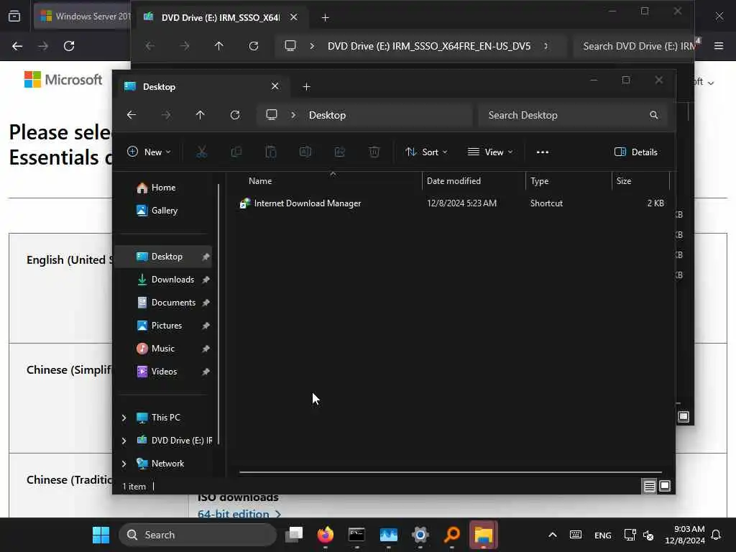736x552 pixels.
Task: Open the See more ellipsis menu
Action: (x=543, y=152)
